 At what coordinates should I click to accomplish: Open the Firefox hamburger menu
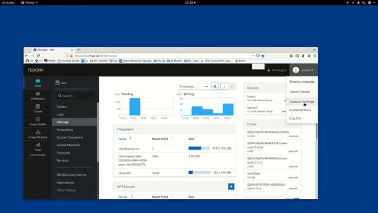(315, 56)
